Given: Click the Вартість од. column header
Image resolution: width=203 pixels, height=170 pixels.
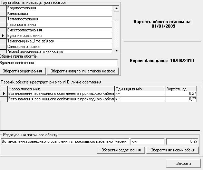Looking at the screenshot, I should pos(181,89).
